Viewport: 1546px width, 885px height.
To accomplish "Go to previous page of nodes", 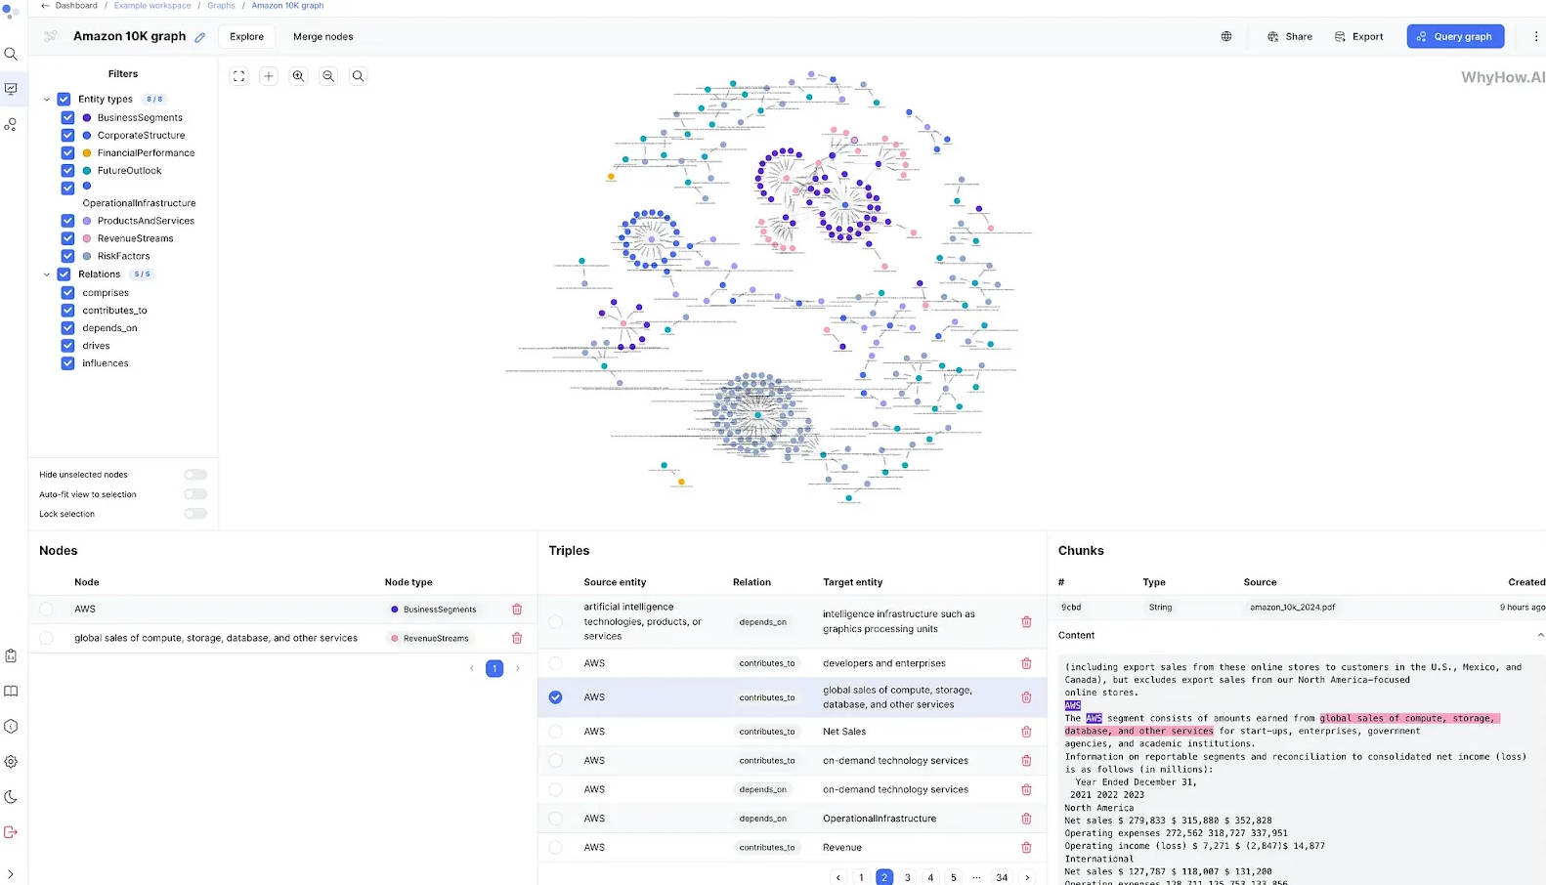I will [471, 669].
